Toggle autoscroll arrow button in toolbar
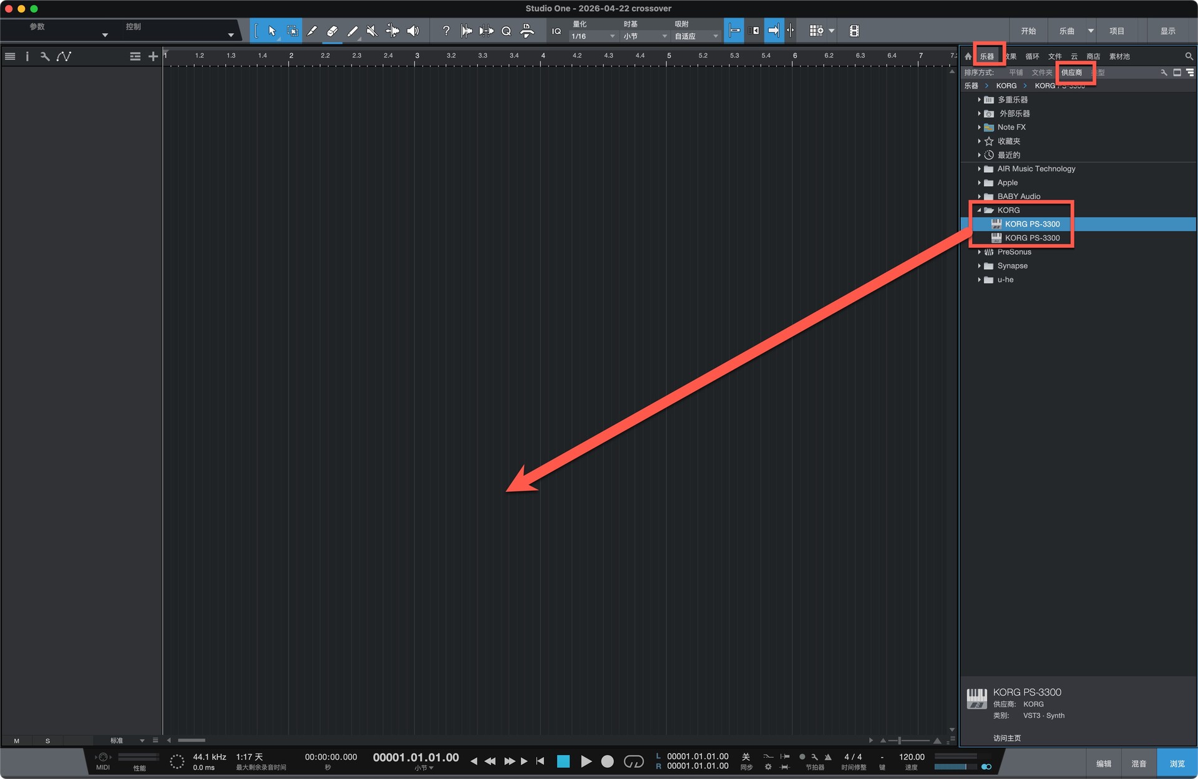 coord(773,31)
